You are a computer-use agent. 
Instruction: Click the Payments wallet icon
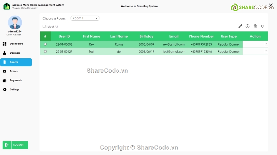5,80
